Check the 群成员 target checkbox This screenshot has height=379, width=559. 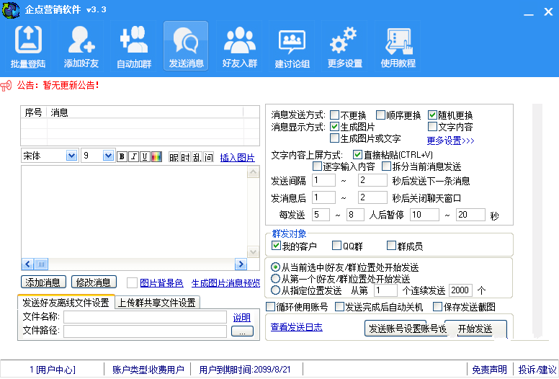391,245
